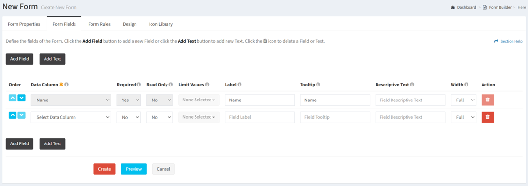Viewport: 528px width, 186px height.
Task: Open the Select Data Column dropdown
Action: [x=71, y=117]
